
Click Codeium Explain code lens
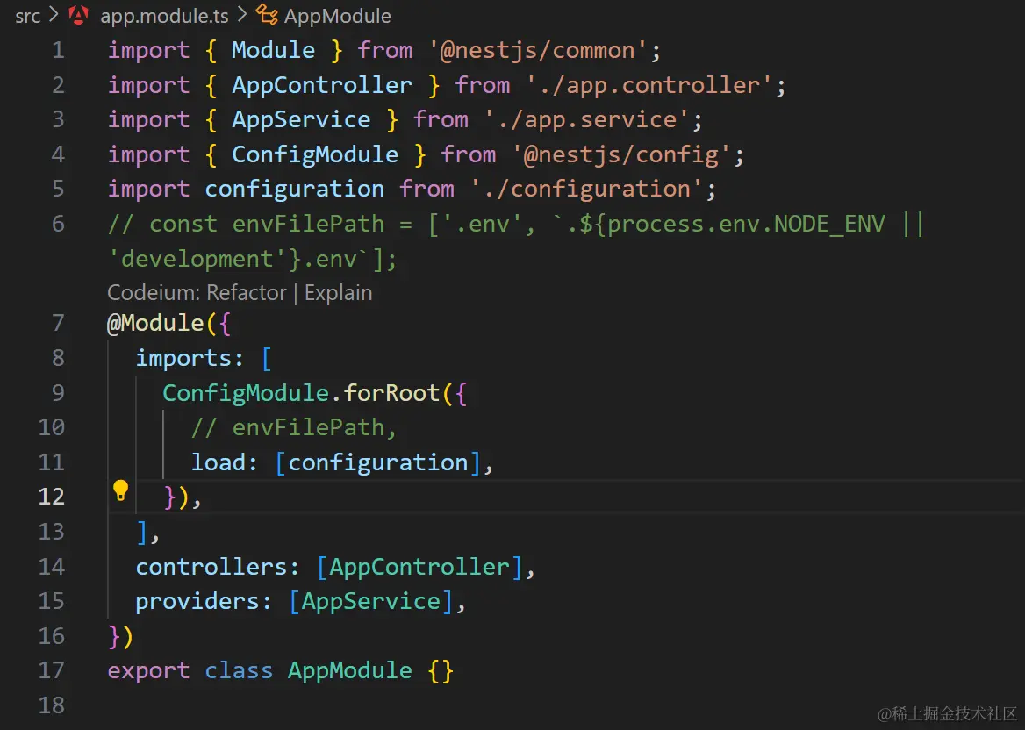click(x=338, y=293)
